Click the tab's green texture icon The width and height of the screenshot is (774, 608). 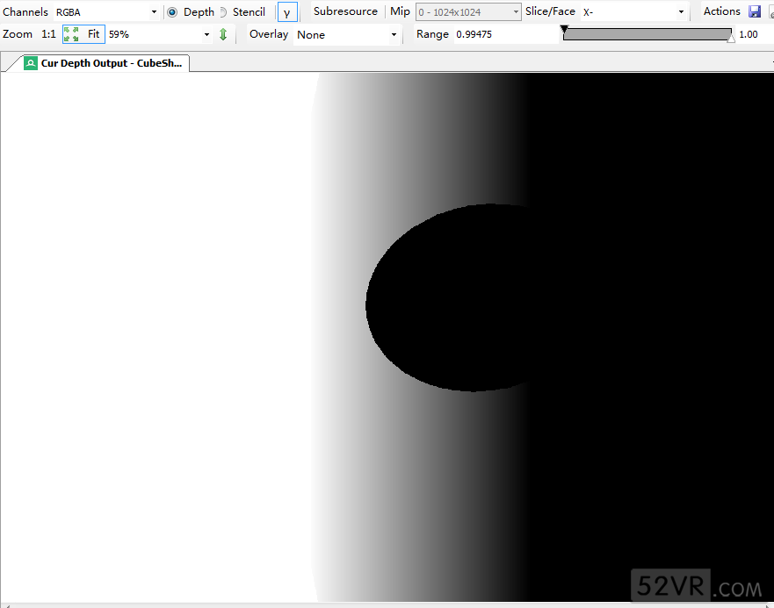(31, 63)
